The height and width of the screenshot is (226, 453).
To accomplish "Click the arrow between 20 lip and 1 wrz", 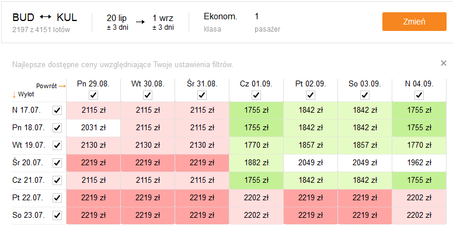I will tap(141, 22).
